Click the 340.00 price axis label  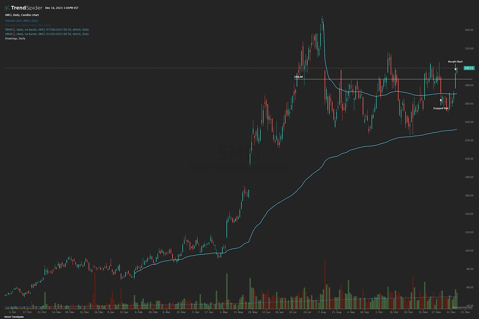click(x=469, y=30)
